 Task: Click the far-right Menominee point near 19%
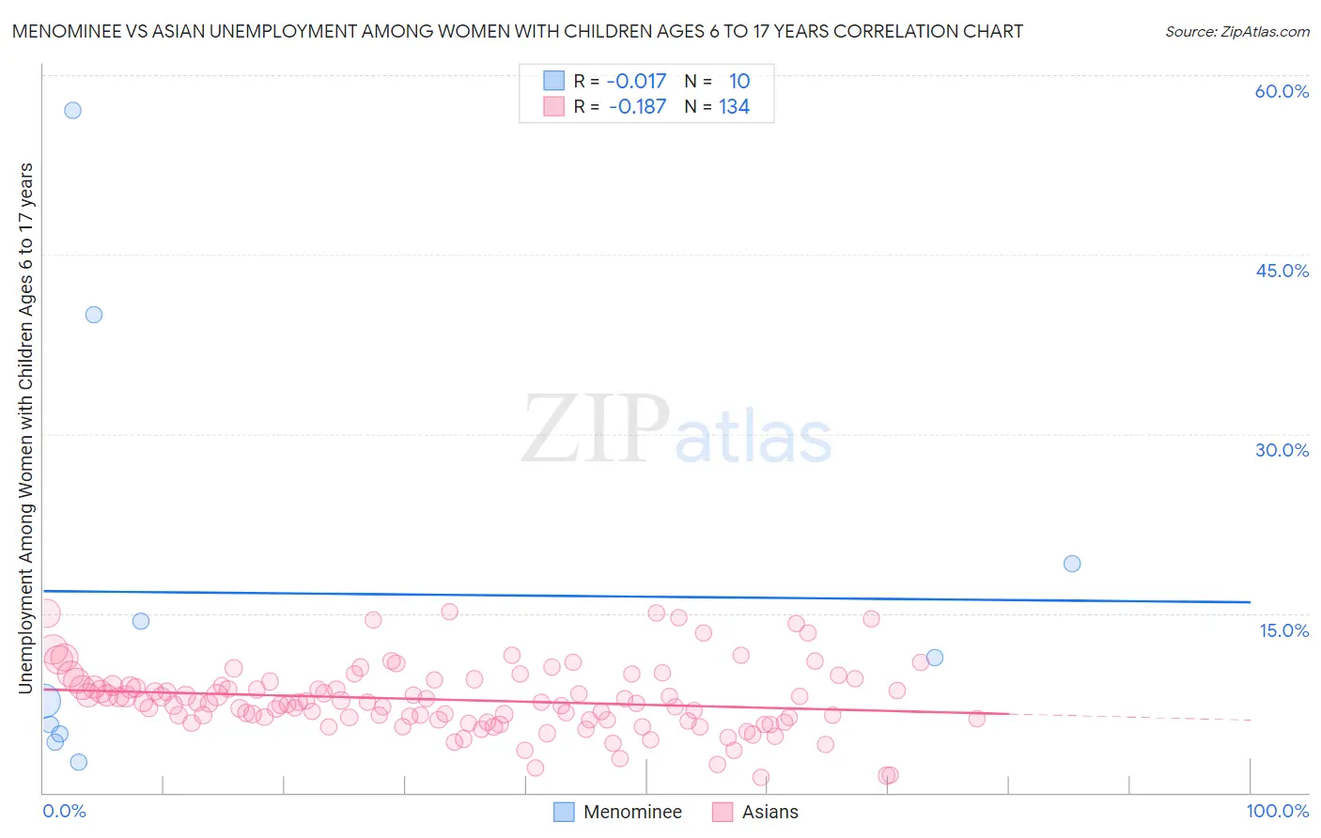tap(1072, 564)
